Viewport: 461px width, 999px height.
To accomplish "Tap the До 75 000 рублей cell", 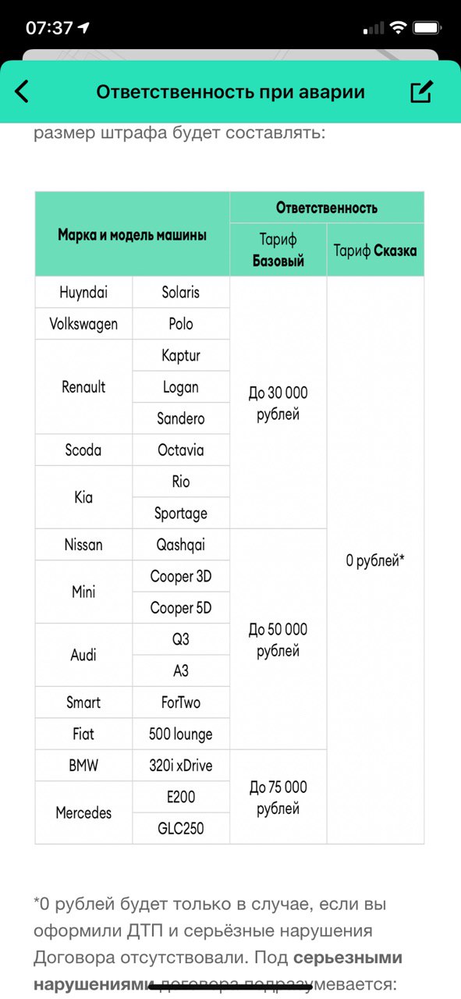I will coord(278,797).
